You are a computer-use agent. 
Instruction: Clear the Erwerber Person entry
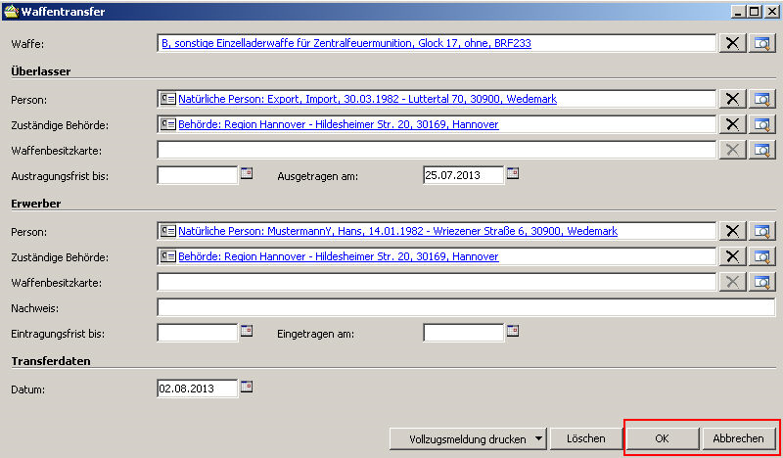click(x=732, y=231)
